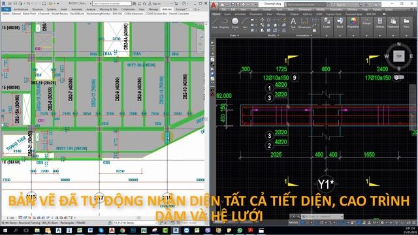The width and height of the screenshot is (418, 235).
Task: Select the Circle tool in AutoCAD
Action: [x=235, y=23]
